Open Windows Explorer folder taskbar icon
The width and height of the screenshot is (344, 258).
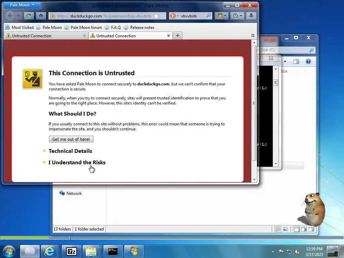91,251
